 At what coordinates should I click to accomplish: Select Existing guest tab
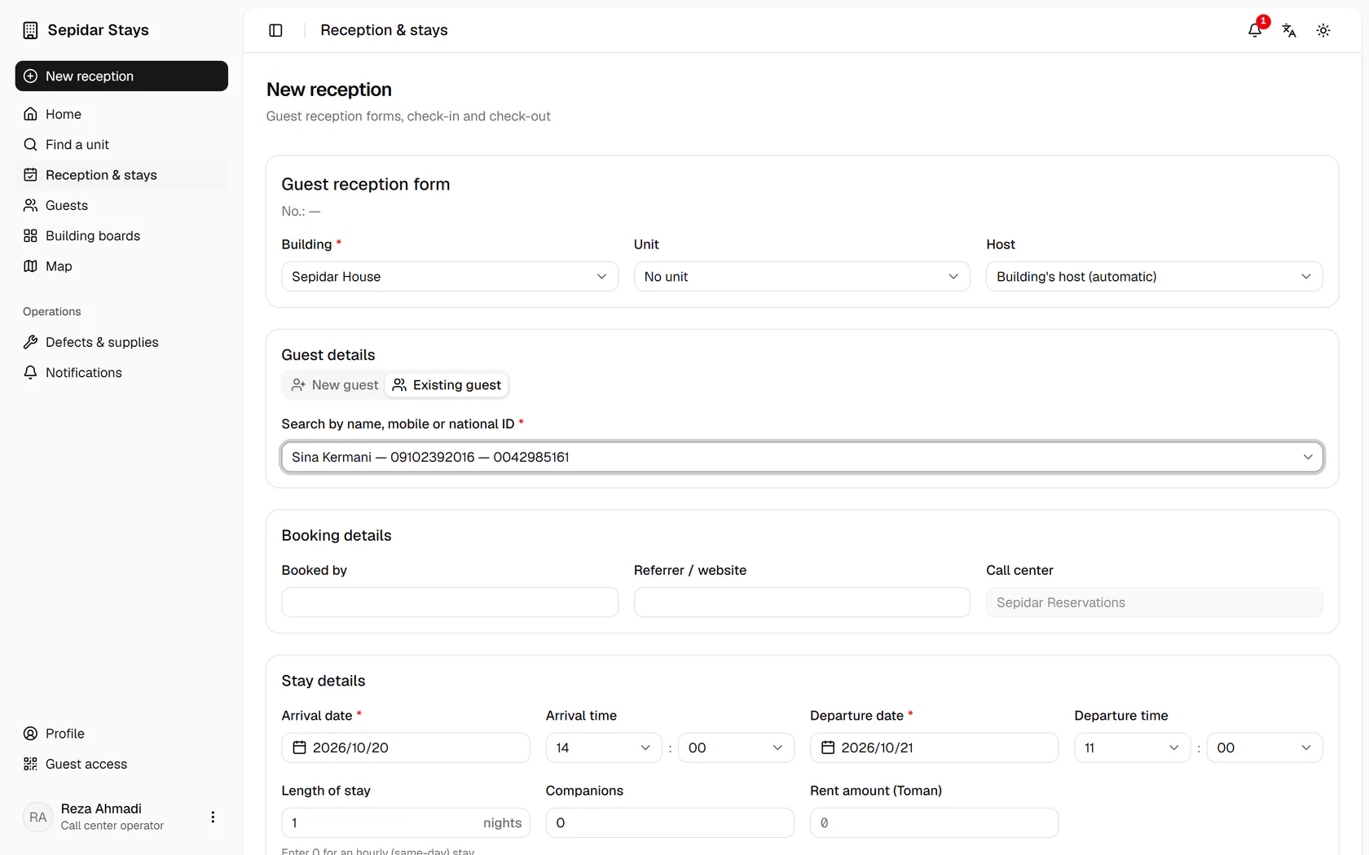coord(447,385)
